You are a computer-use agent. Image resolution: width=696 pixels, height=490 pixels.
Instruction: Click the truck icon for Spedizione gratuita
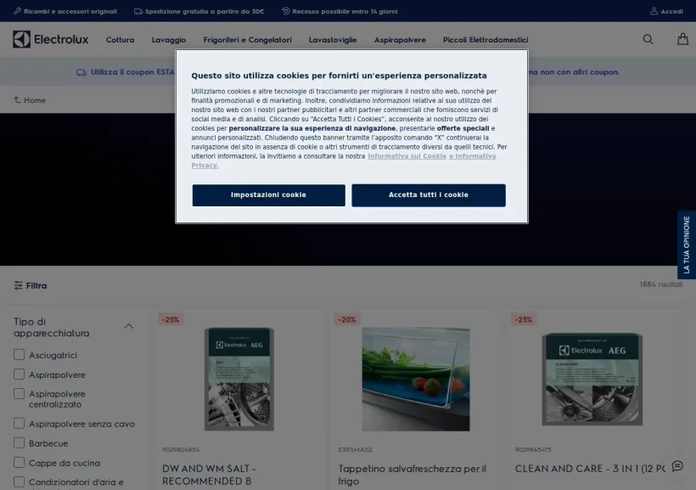coord(138,11)
